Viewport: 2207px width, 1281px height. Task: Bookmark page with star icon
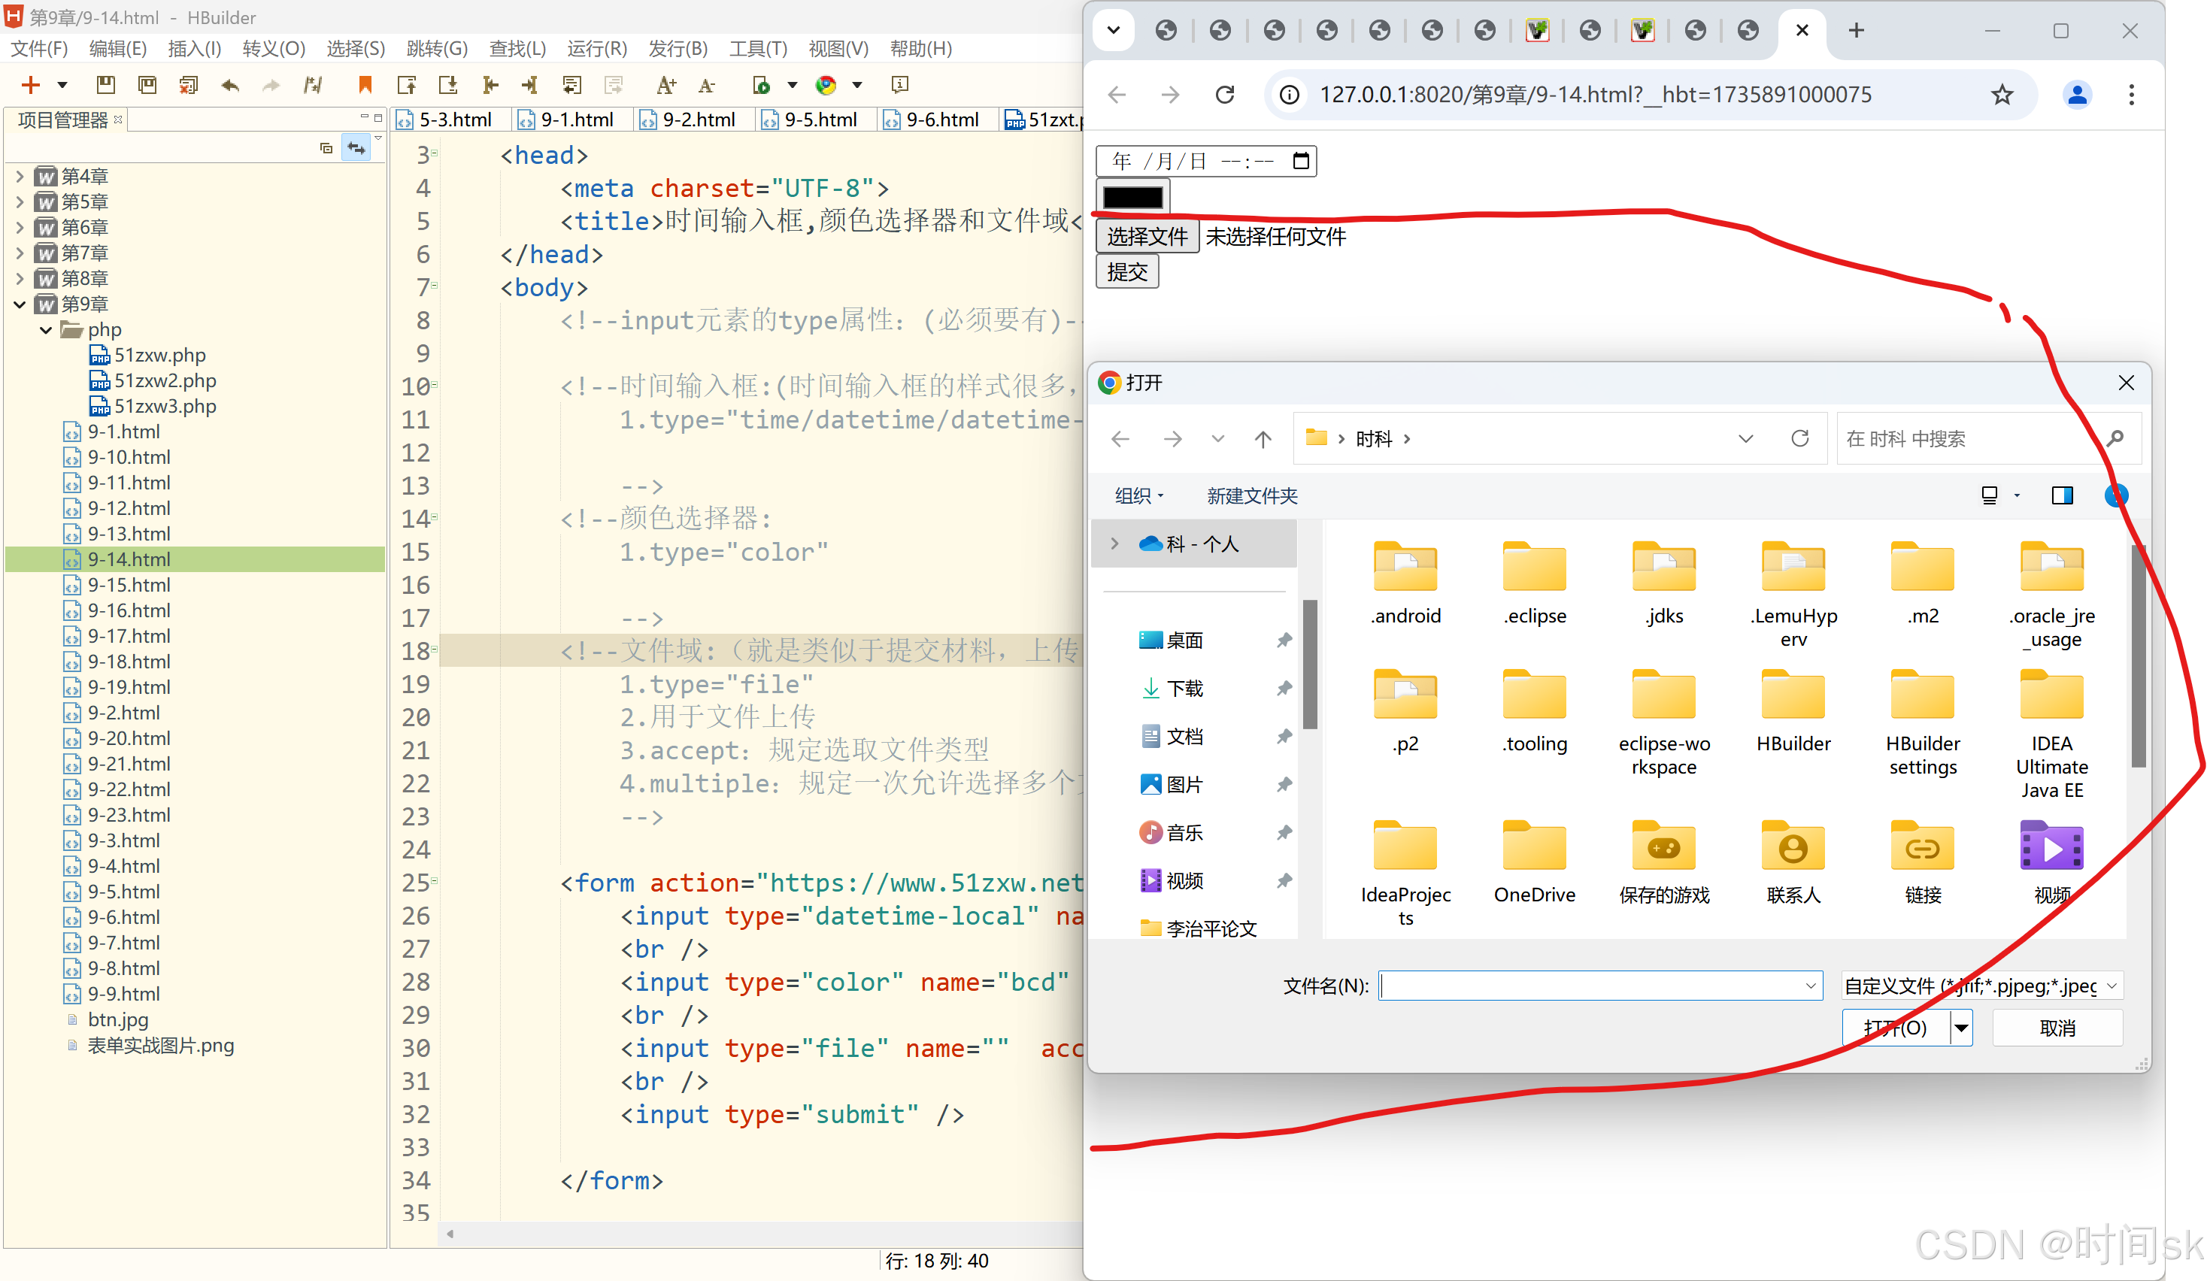click(x=2002, y=95)
